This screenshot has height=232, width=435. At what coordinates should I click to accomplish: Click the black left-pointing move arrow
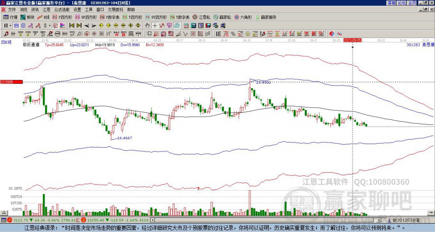[x=87, y=26]
